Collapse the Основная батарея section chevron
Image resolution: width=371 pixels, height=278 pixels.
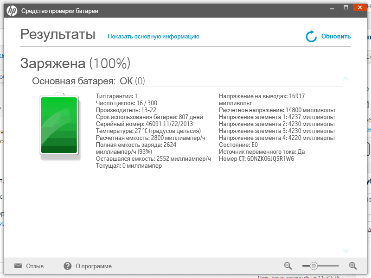[345, 79]
